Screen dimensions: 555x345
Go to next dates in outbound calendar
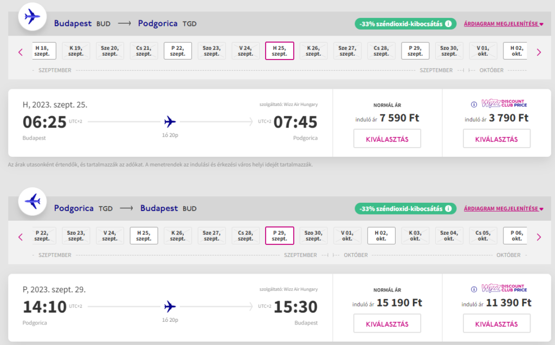tap(539, 52)
